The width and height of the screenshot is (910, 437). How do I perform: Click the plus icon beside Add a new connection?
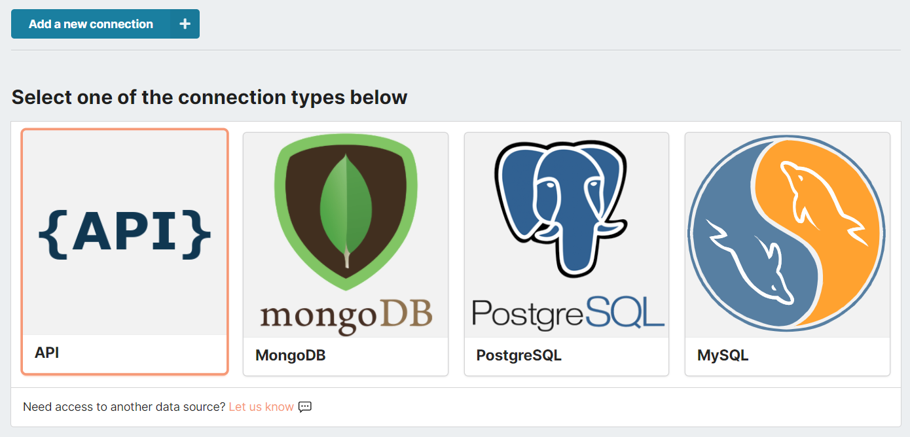(x=185, y=24)
